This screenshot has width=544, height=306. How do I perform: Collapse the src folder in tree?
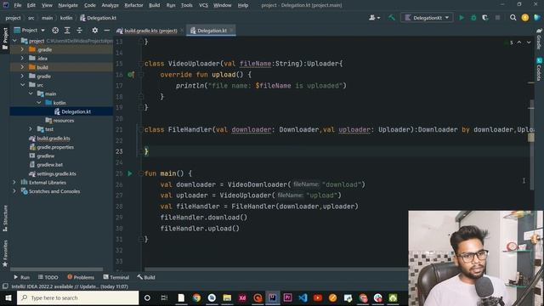[x=23, y=85]
